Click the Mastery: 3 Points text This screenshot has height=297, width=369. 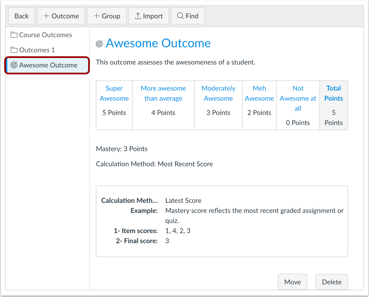122,149
